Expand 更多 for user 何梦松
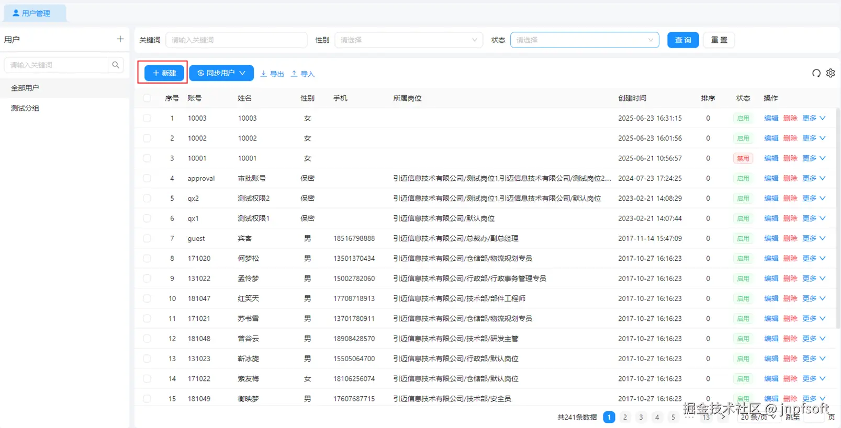 (814, 259)
